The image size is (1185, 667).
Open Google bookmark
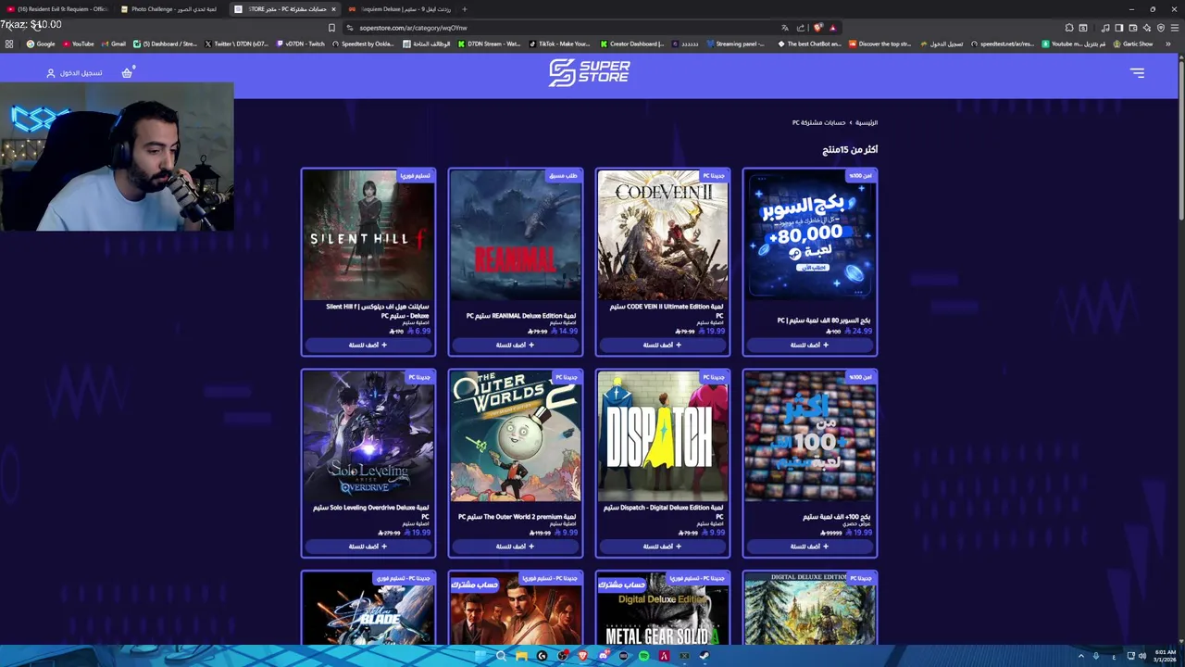tap(41, 44)
